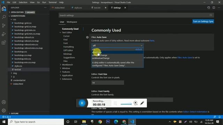This screenshot has height=125, width=223.
Task: Open notifications bell in status bar
Action: (x=220, y=117)
